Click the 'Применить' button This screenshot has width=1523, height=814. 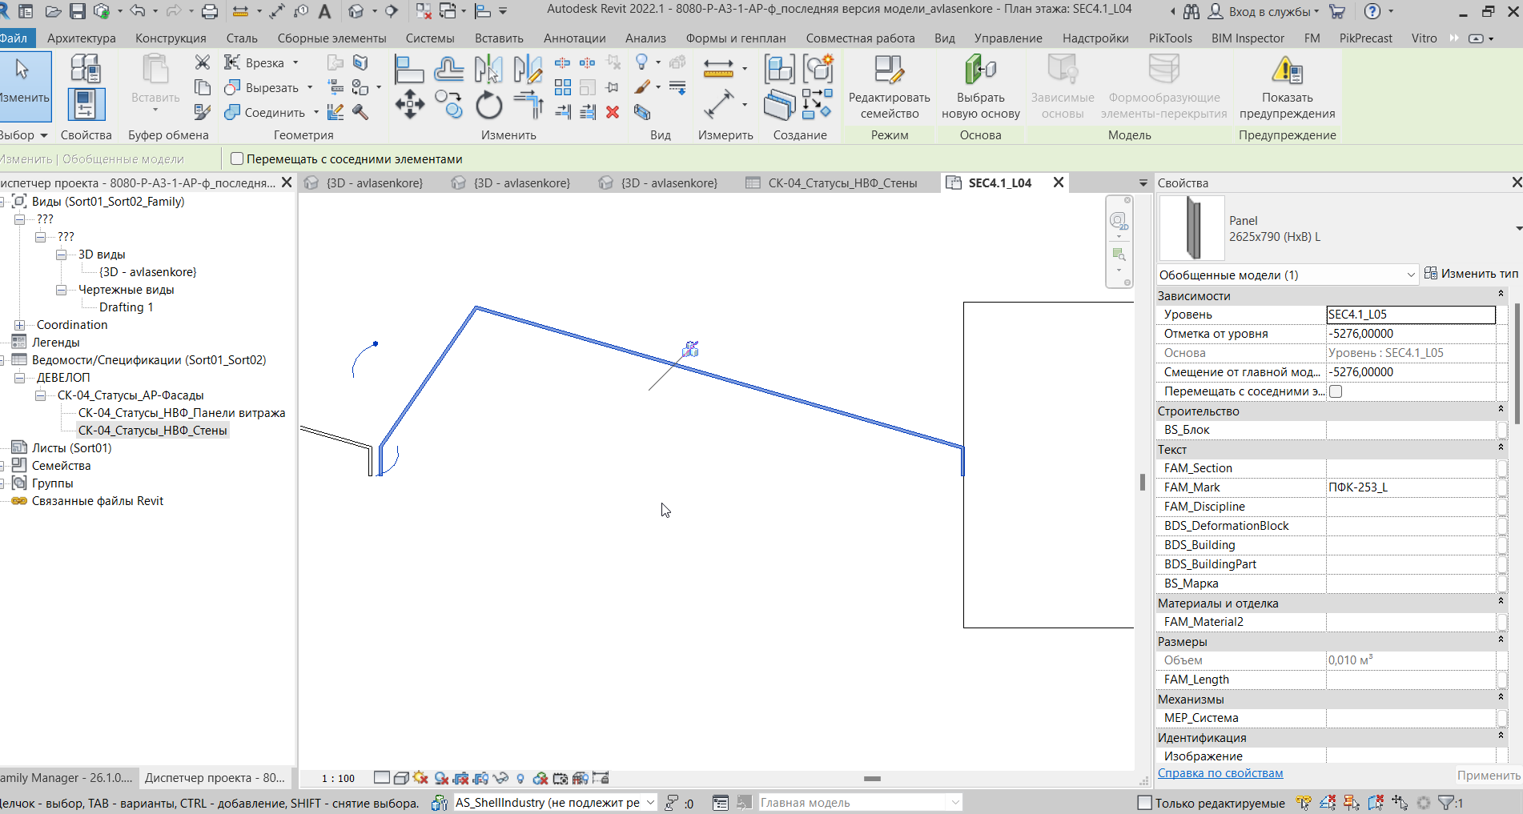pos(1489,775)
